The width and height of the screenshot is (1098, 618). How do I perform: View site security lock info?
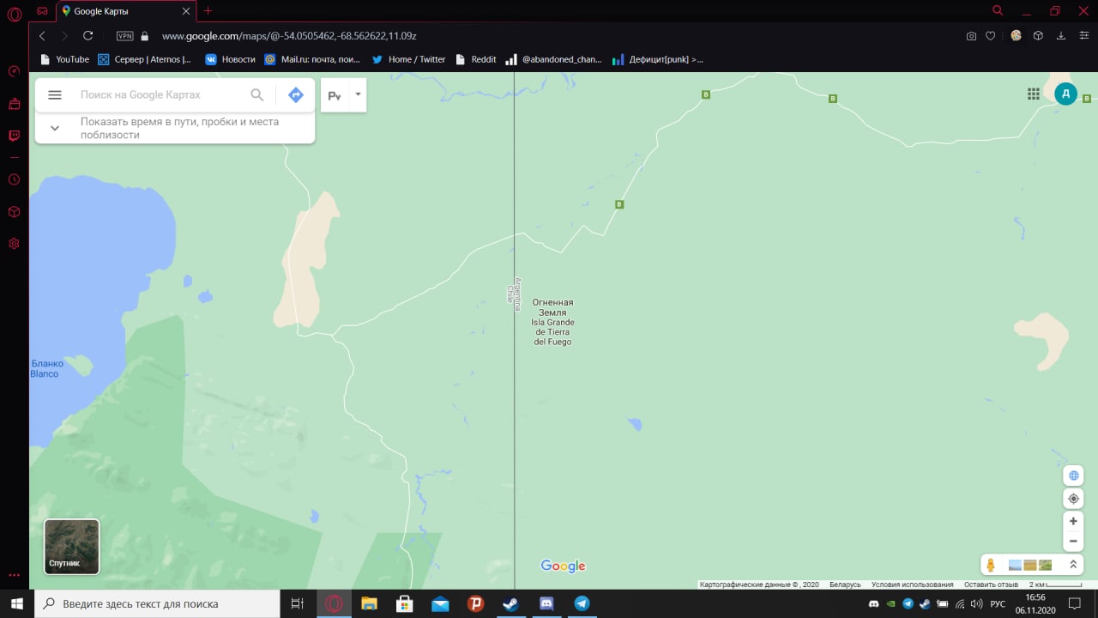(x=144, y=36)
